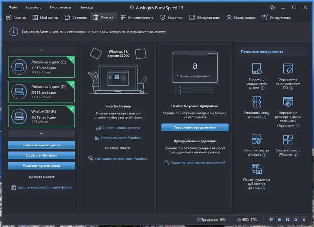Image resolution: width=314 pixels, height=227 pixels.
Task: Toggle selection of Локальный диск (C:)
Action: 42,67
